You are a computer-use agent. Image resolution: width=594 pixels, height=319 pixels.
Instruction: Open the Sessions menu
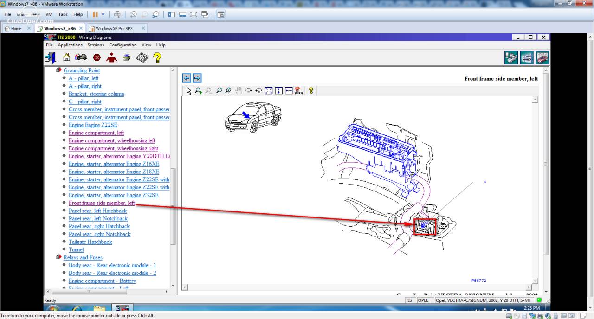96,45
